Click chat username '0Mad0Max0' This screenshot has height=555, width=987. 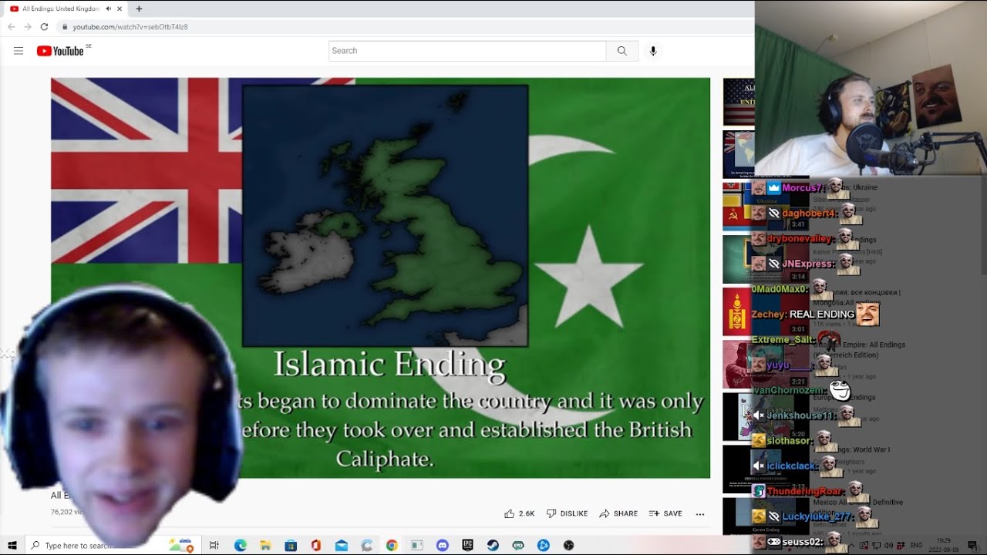(x=780, y=289)
